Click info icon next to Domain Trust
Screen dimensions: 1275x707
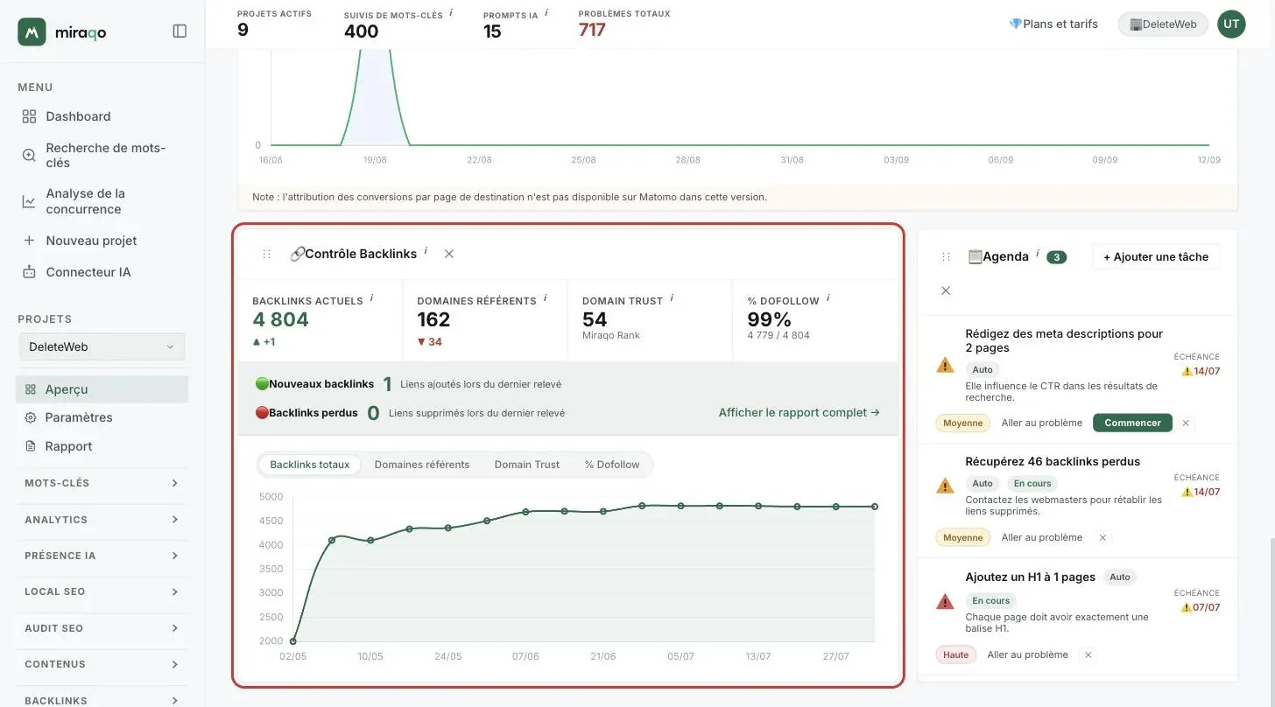point(672,298)
